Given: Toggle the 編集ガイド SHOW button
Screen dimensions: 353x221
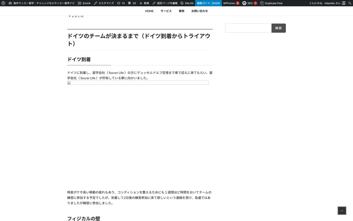Looking at the screenshot, I should point(208,3).
